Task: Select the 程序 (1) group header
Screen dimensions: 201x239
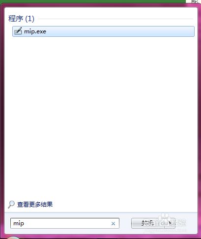Action: pos(21,19)
